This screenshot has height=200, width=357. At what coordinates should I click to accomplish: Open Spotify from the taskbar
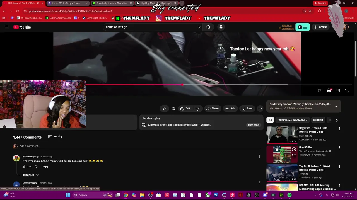click(290, 195)
